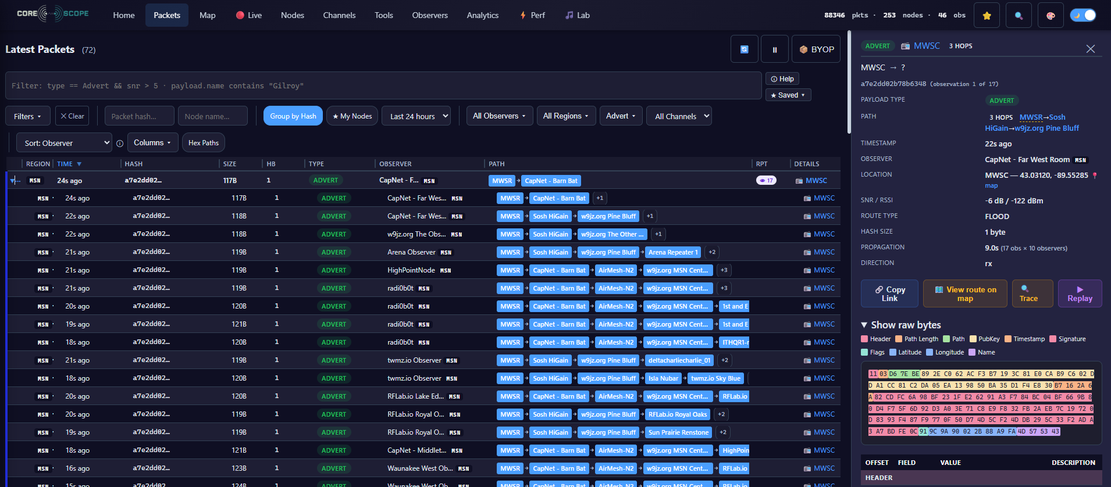Open the magnifier search icon in top bar
Viewport: 1111px width, 487px height.
click(1019, 16)
